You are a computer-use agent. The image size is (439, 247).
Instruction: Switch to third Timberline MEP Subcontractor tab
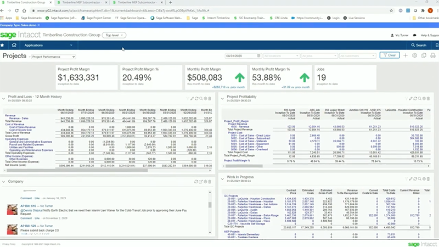point(137,3)
